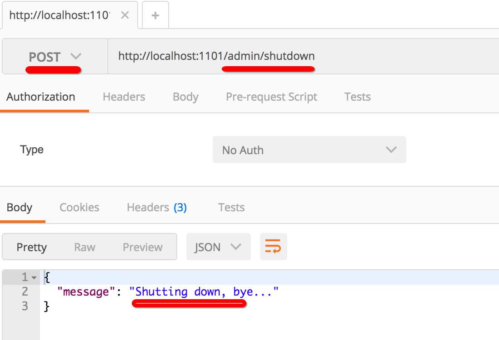Viewport: 499px width, 340px height.
Task: Select the request Tests tab
Action: point(357,97)
